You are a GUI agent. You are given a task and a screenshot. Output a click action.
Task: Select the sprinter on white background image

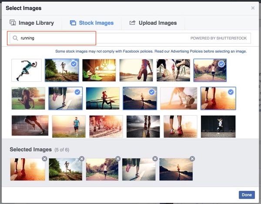(x=26, y=70)
